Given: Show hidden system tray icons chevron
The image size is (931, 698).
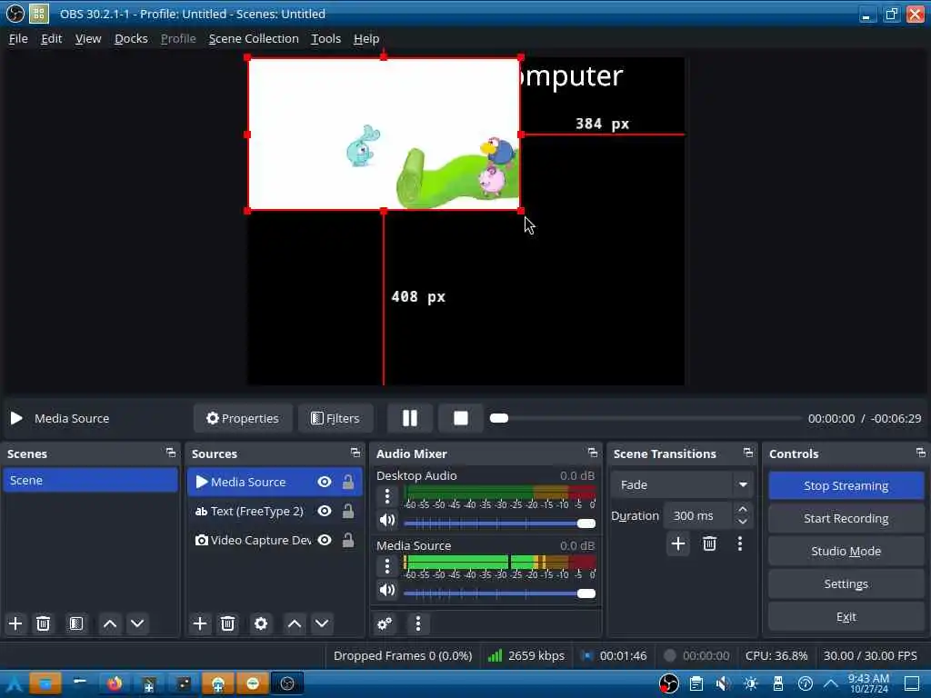Looking at the screenshot, I should (x=831, y=683).
